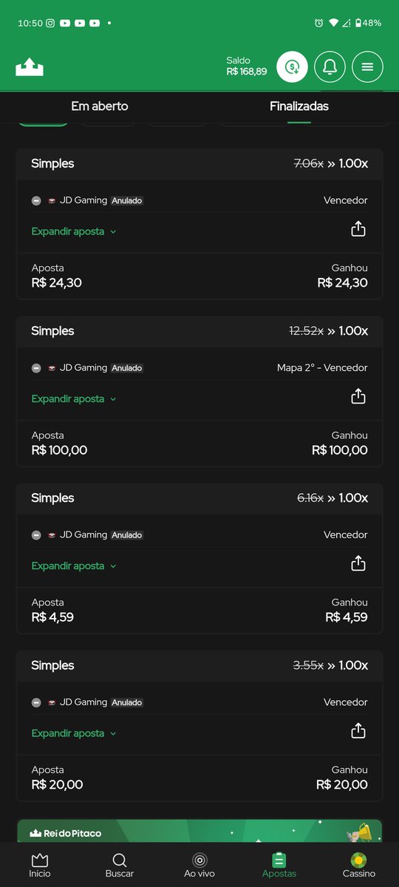Open the hamburger menu icon
Viewport: 399px width, 887px height.
tap(367, 67)
